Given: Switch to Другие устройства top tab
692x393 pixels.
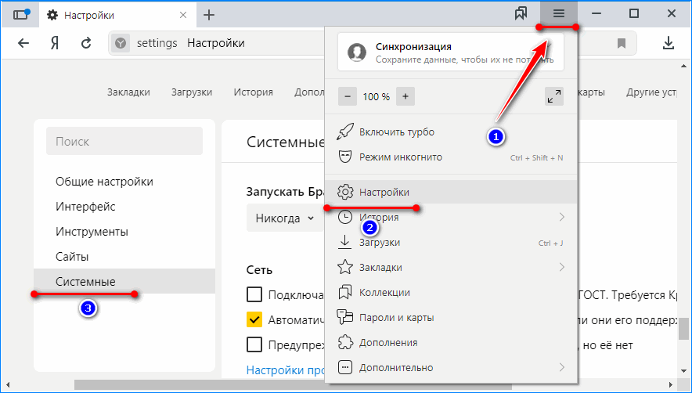Looking at the screenshot, I should (652, 92).
